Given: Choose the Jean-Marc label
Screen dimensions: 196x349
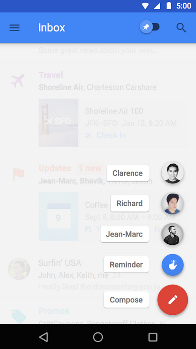Looking at the screenshot, I should point(125,234).
